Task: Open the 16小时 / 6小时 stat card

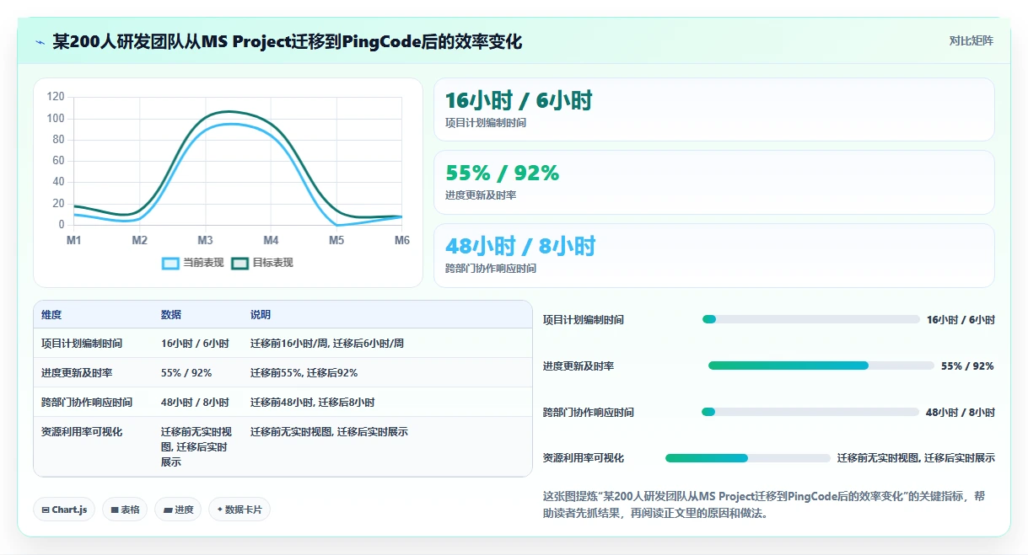Action: click(x=713, y=109)
